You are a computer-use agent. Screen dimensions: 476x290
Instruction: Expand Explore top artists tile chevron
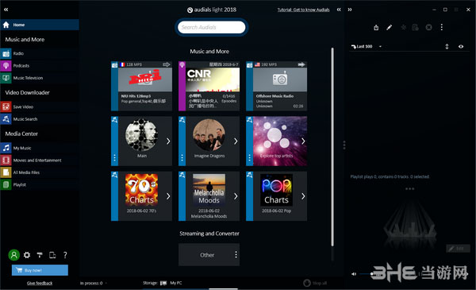tap(303, 141)
